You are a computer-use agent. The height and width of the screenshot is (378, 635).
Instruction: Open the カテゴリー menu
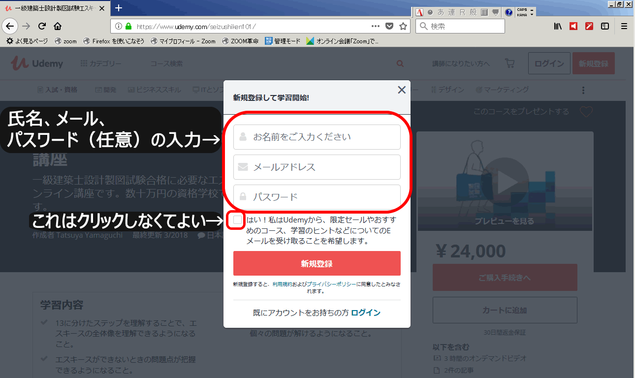(101, 63)
